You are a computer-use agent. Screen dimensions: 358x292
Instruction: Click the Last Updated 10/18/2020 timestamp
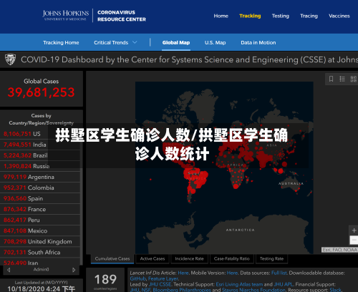(x=41, y=288)
